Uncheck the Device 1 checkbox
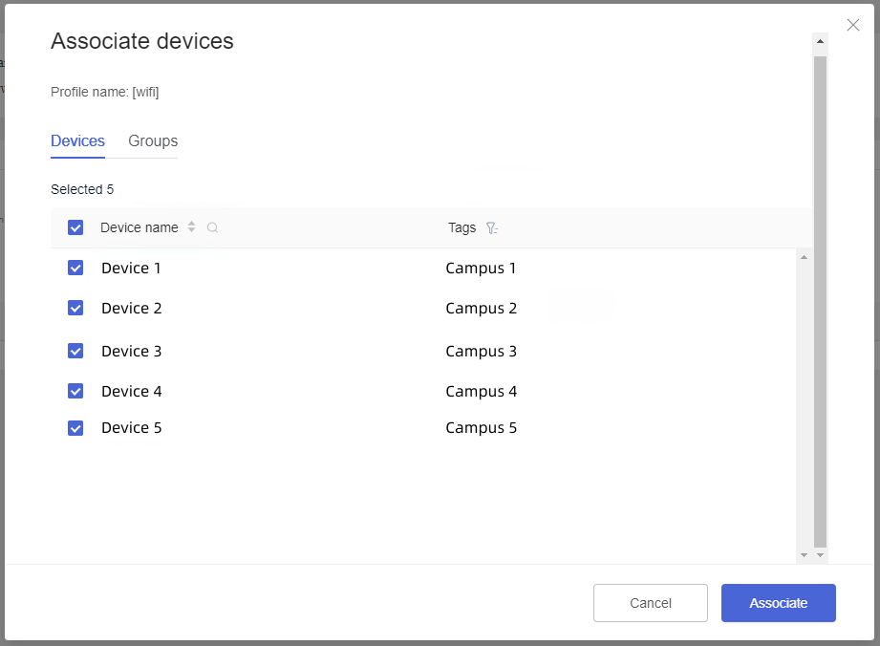 pyautogui.click(x=75, y=269)
